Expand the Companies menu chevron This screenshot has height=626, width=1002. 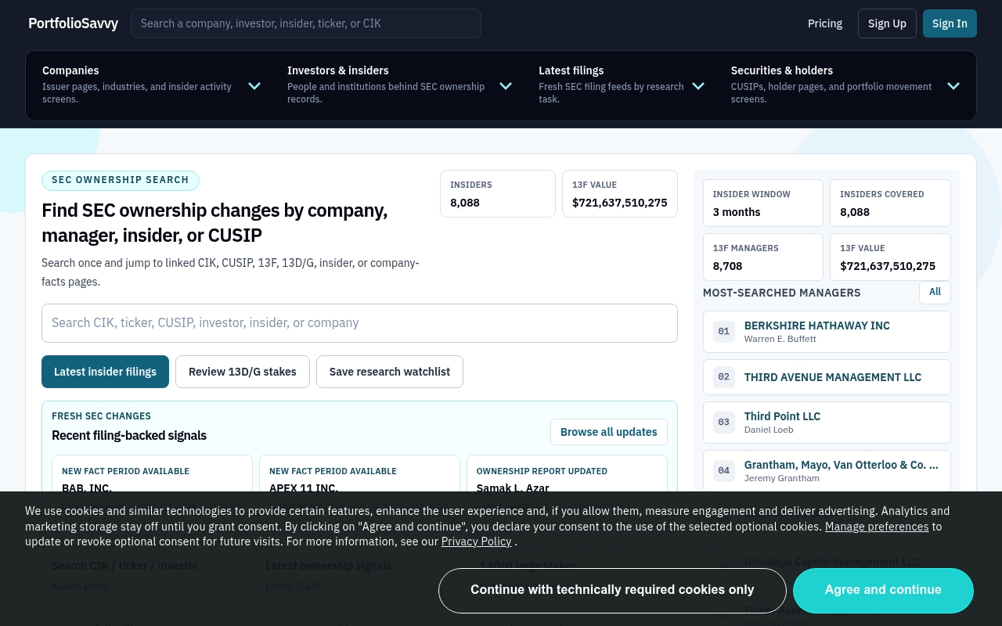coord(254,86)
